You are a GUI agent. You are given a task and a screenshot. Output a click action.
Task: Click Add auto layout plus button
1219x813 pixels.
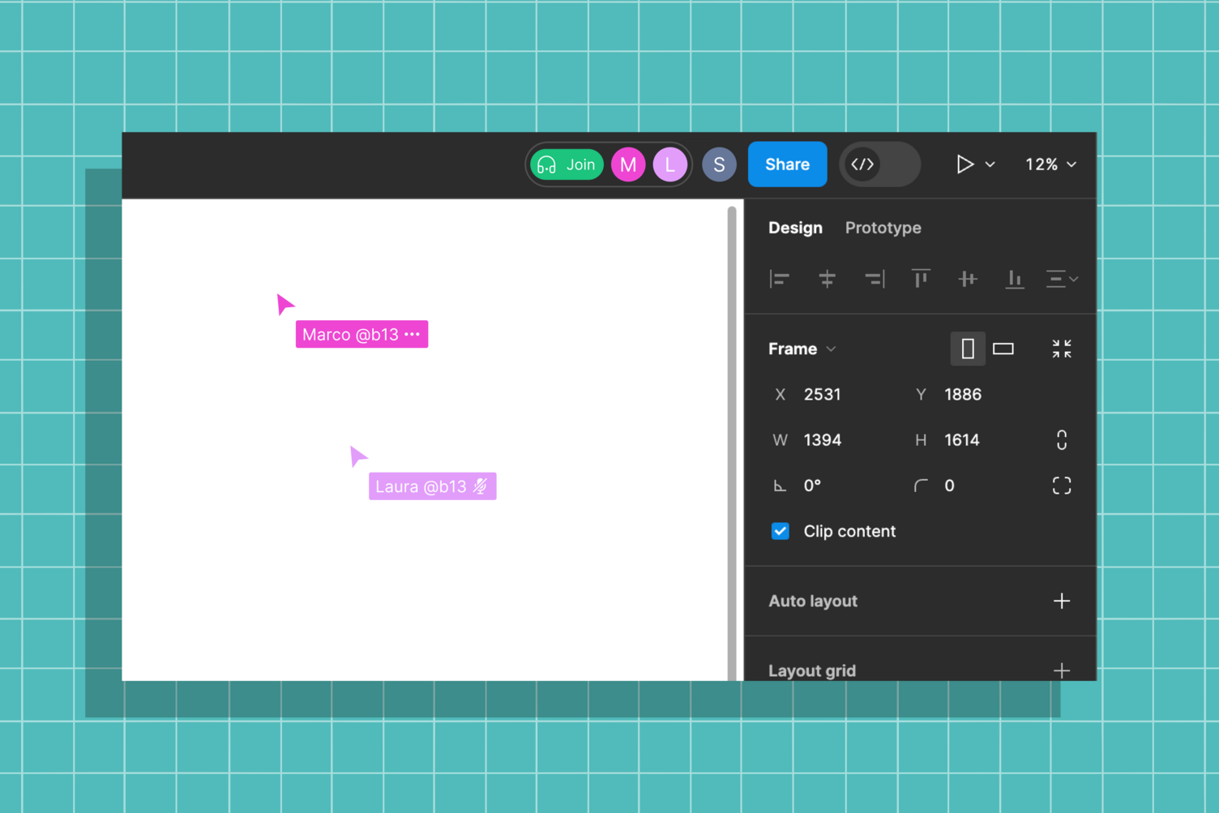[x=1062, y=601]
